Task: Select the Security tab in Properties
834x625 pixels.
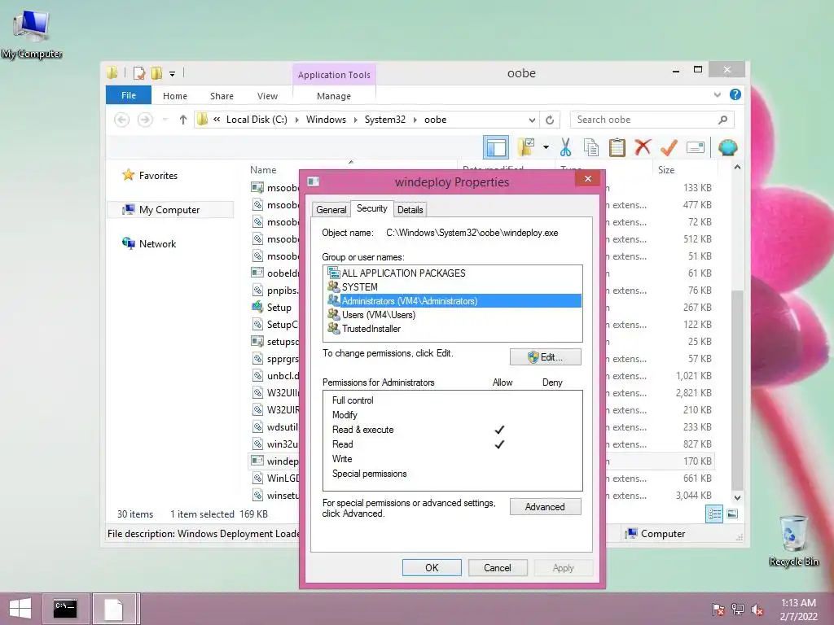Action: point(371,208)
